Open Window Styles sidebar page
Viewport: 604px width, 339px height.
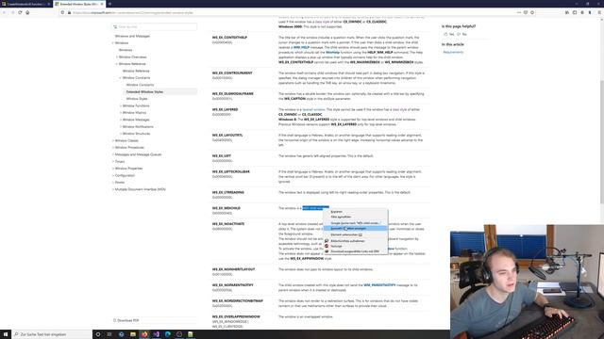(x=137, y=99)
